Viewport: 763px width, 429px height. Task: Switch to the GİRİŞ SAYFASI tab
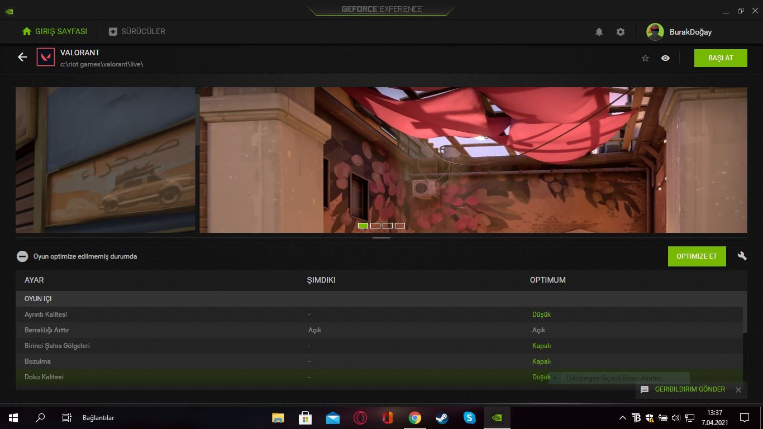(x=55, y=31)
